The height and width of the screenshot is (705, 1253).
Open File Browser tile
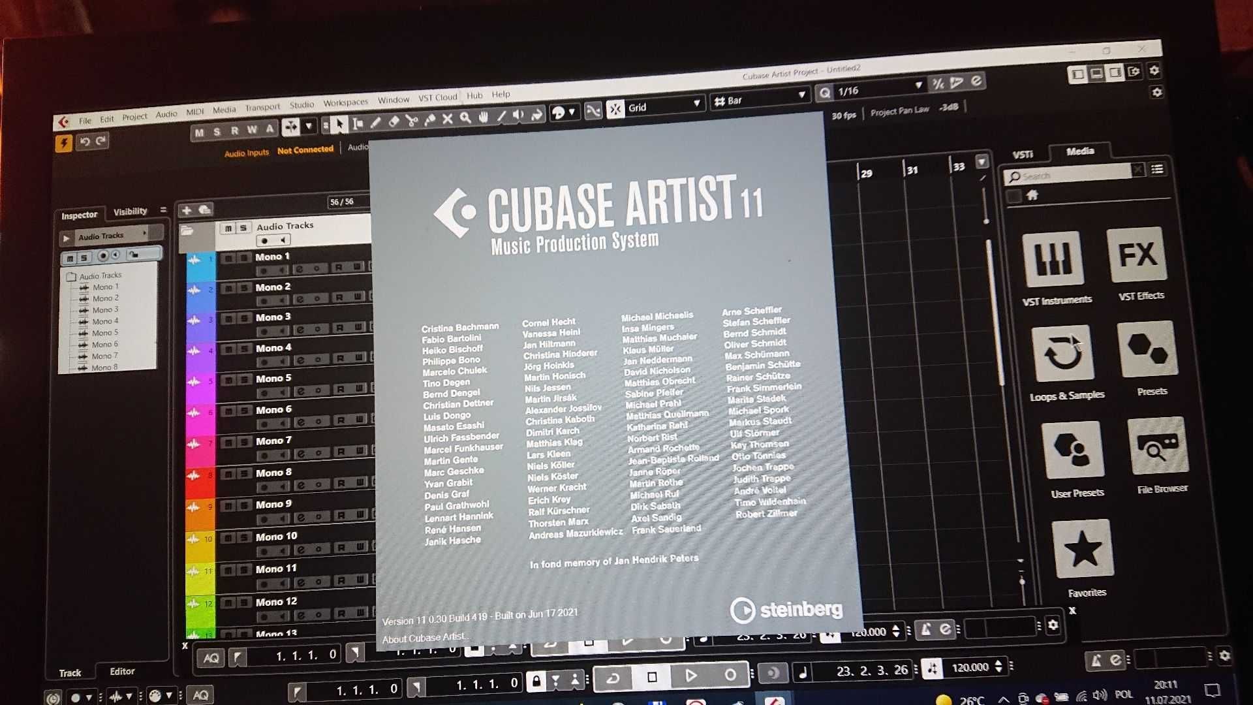point(1158,446)
